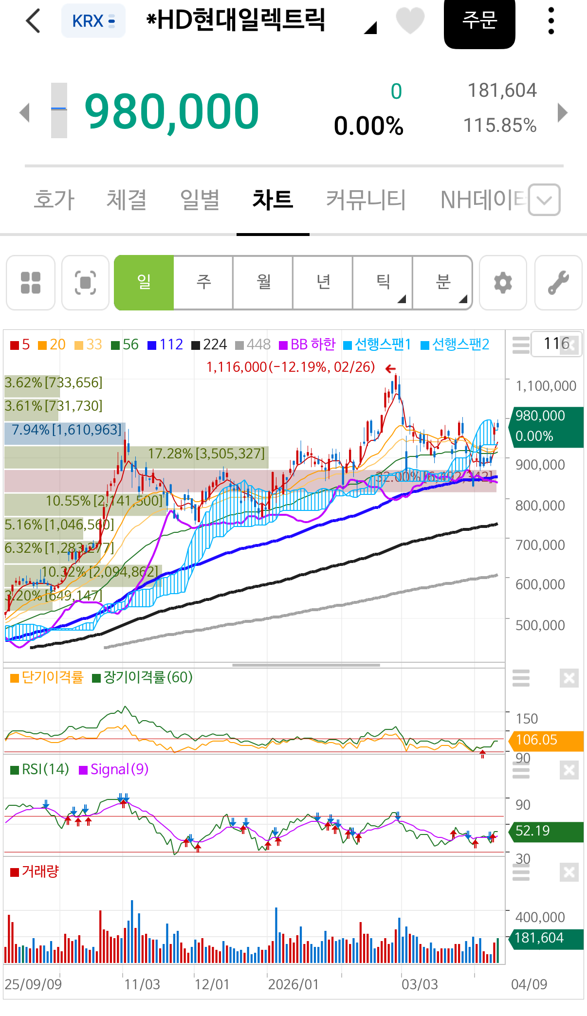The height and width of the screenshot is (1016, 587).
Task: Open the KRX exchange selector
Action: coord(93,21)
